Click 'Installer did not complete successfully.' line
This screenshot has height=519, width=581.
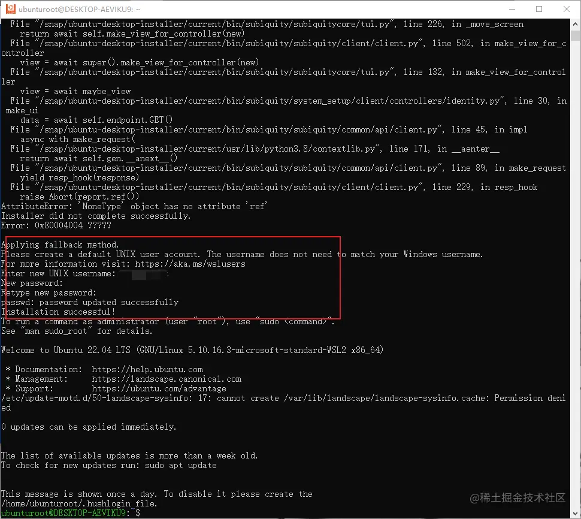tap(96, 216)
